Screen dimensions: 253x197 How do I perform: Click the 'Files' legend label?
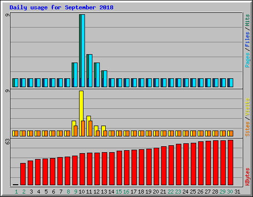247,39
